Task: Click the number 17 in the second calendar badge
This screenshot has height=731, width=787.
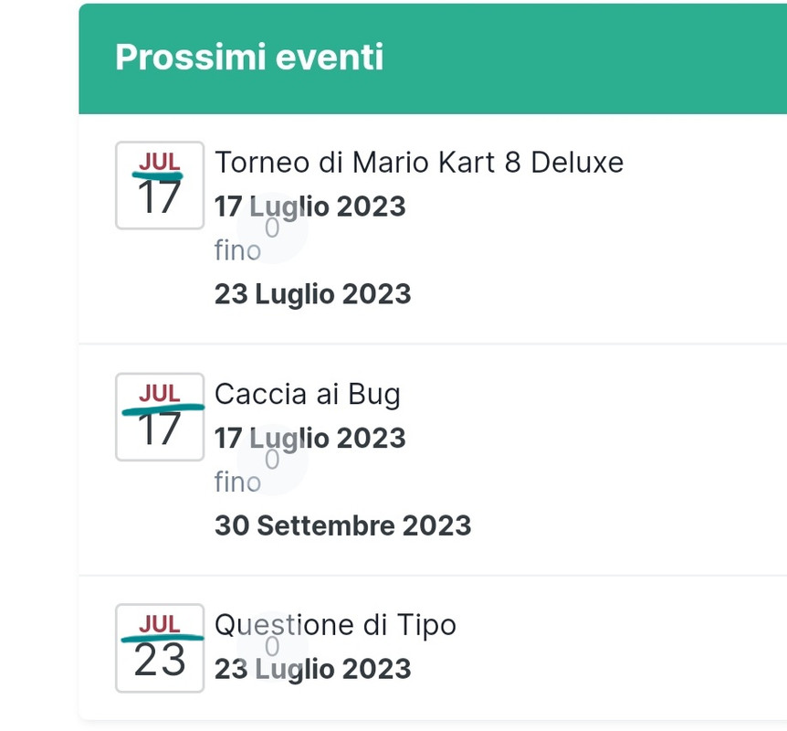Action: [x=159, y=429]
